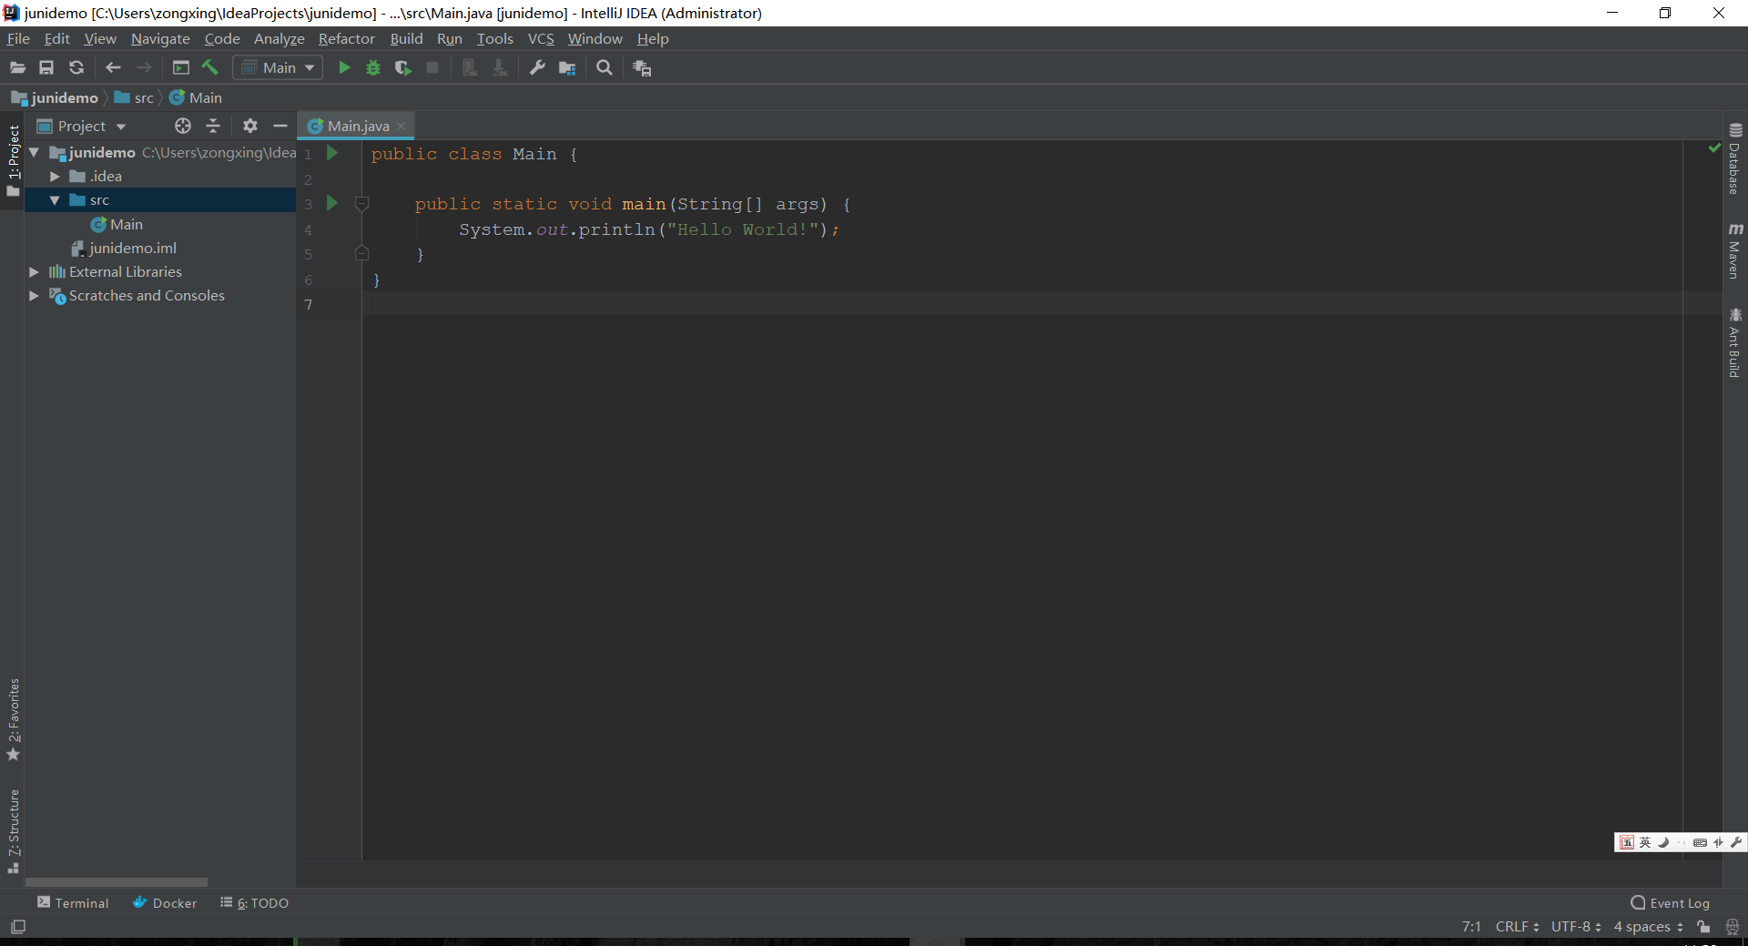Run Main with coverage icon

(402, 67)
